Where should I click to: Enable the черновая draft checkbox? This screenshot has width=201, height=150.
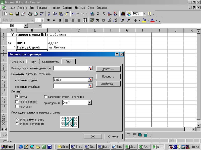click(17, 106)
